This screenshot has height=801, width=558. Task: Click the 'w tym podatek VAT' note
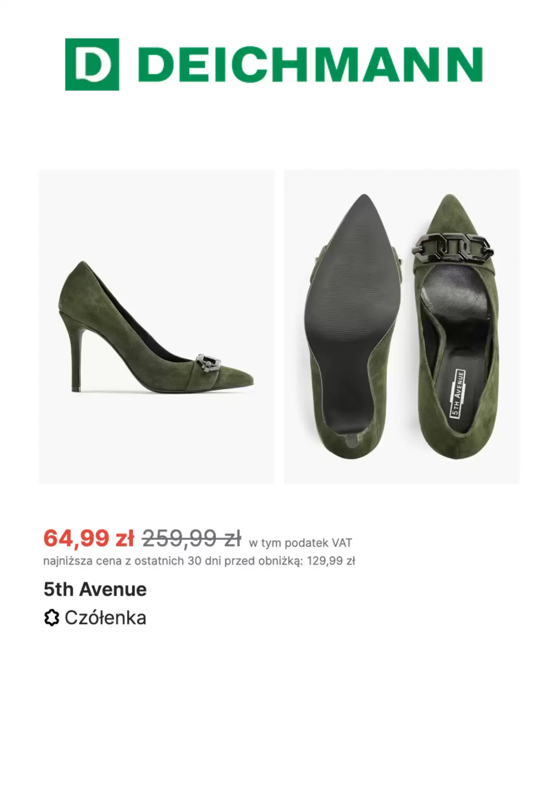(300, 543)
